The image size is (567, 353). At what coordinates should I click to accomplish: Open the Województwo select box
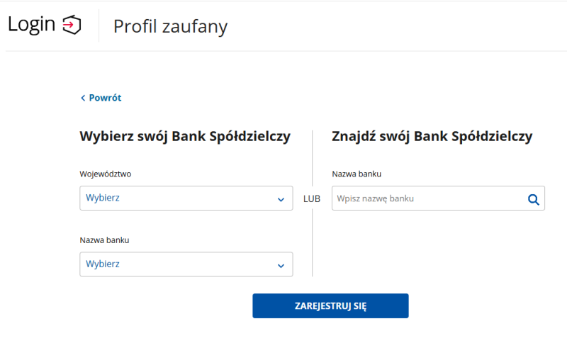point(186,198)
